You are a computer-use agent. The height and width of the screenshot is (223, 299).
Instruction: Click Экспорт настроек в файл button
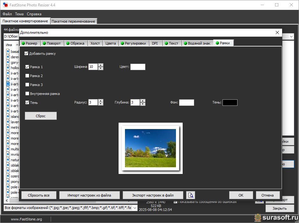153,195
